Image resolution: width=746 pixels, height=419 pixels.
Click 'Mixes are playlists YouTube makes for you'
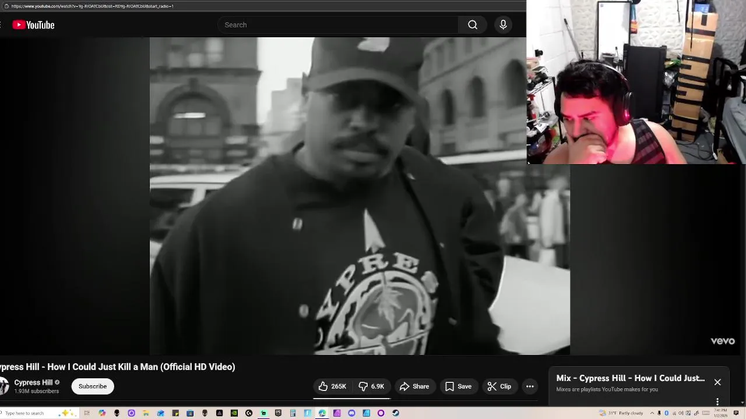607,389
